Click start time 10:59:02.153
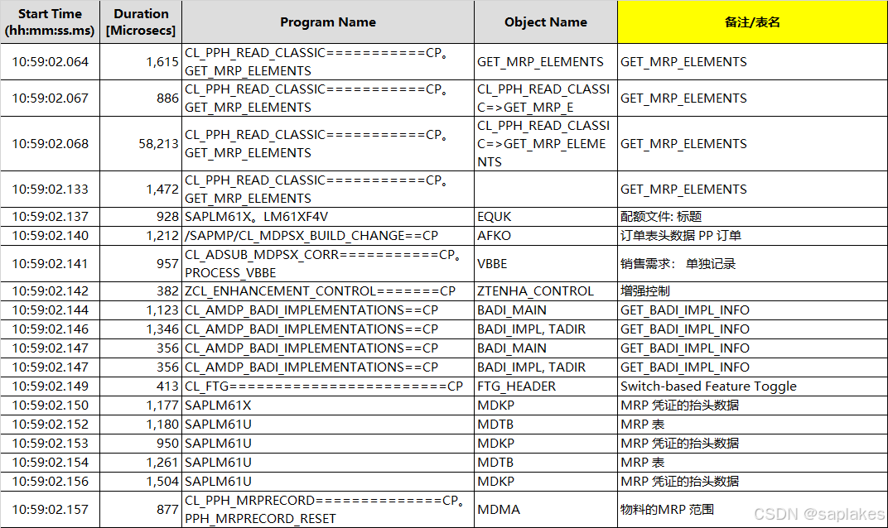Image resolution: width=888 pixels, height=528 pixels. click(x=50, y=444)
